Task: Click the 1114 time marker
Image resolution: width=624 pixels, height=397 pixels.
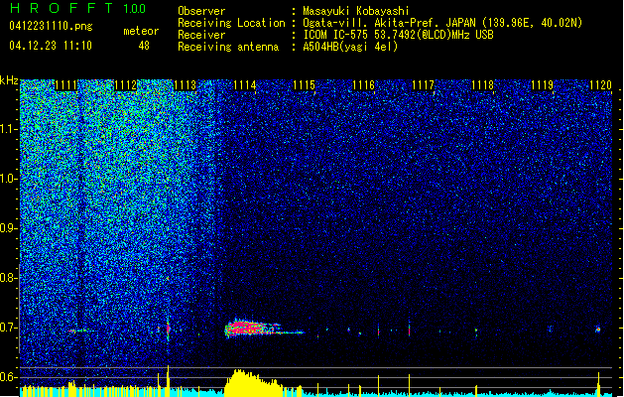Action: 244,85
